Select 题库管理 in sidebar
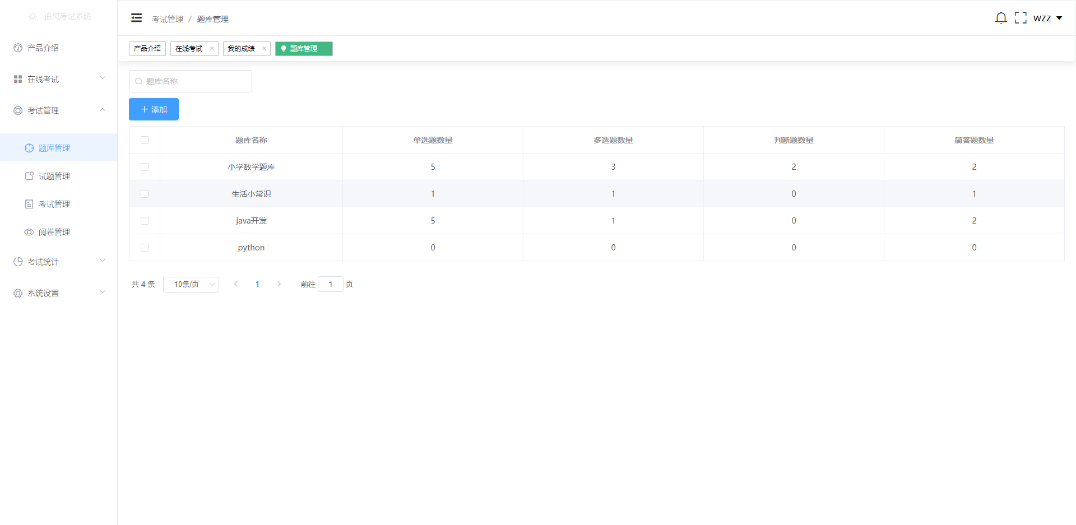 pyautogui.click(x=59, y=148)
